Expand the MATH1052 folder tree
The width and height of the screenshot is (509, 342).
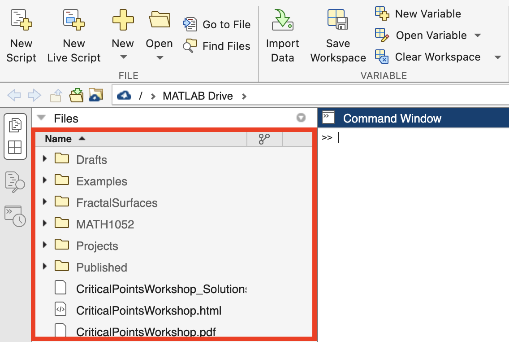pyautogui.click(x=45, y=223)
